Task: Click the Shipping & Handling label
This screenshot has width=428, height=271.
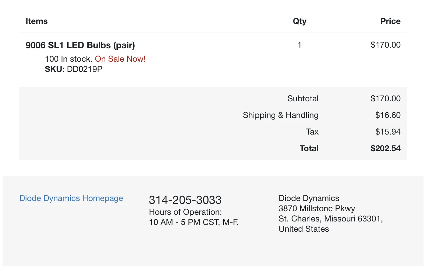Action: tap(281, 115)
